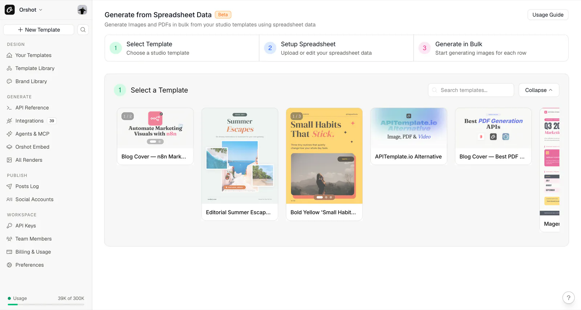The width and height of the screenshot is (581, 310).
Task: Click the step 2 number badge
Action: (270, 48)
